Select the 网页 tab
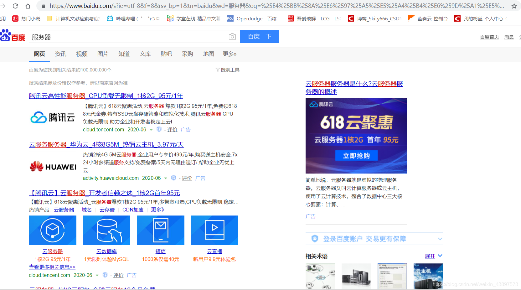The width and height of the screenshot is (521, 290). tap(39, 54)
